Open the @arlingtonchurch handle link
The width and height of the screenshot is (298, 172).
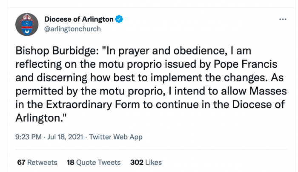tap(72, 29)
